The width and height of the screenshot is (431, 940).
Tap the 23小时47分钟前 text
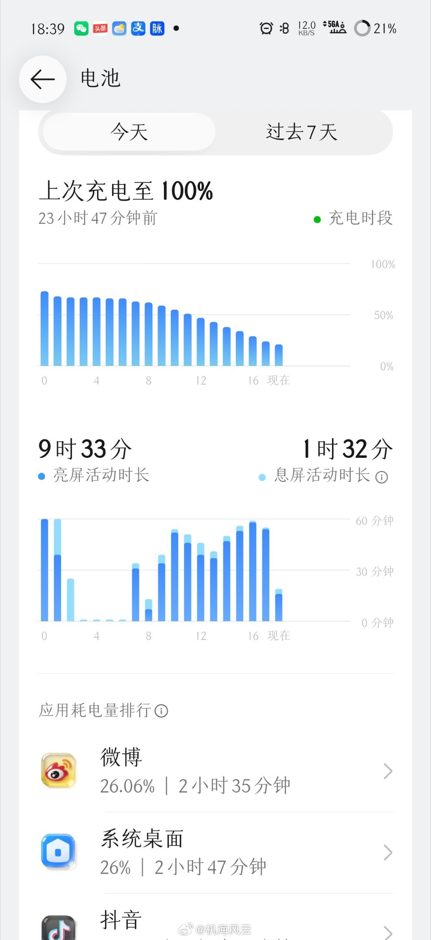98,219
